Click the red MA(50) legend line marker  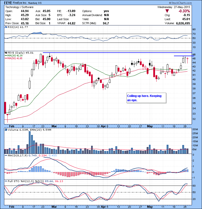6,58
